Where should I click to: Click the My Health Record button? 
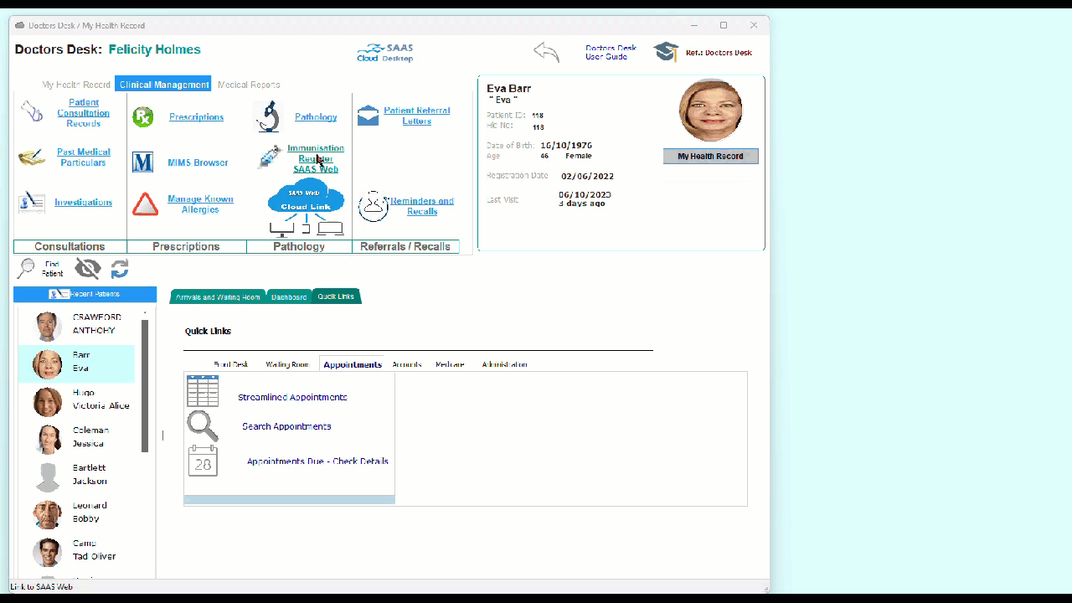coord(710,157)
